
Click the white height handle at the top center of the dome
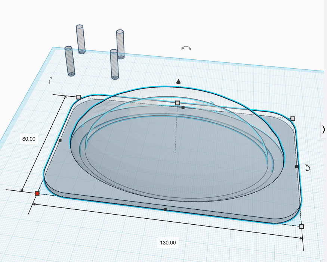click(178, 103)
